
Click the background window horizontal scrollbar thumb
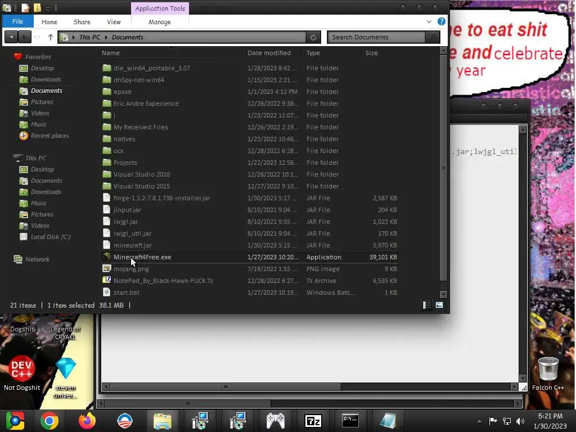tap(226, 386)
